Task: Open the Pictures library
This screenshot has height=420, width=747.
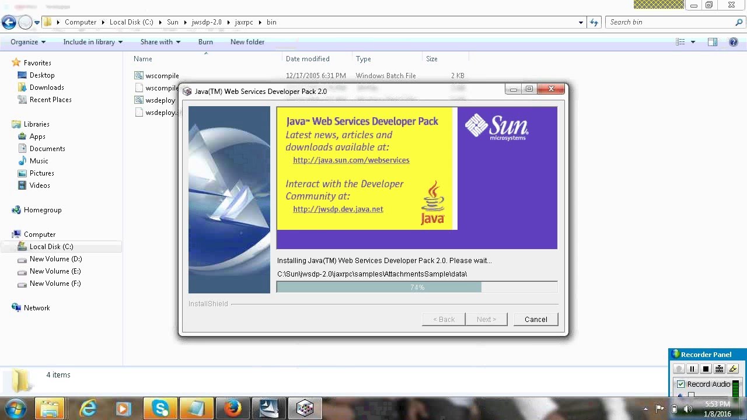Action: coord(42,173)
